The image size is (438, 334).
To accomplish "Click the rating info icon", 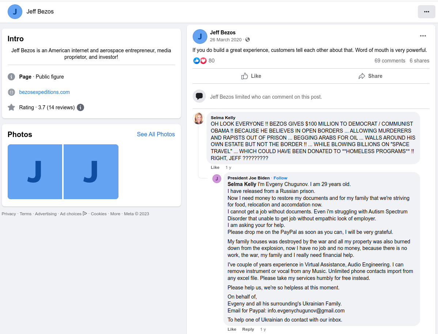I will [80, 107].
